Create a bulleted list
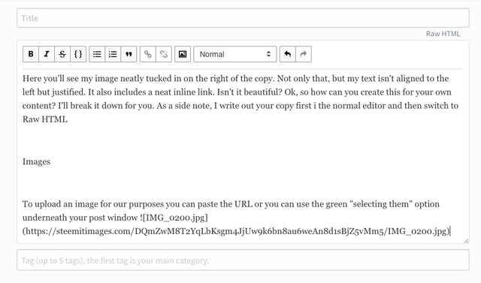The image size is (481, 283). pos(97,54)
